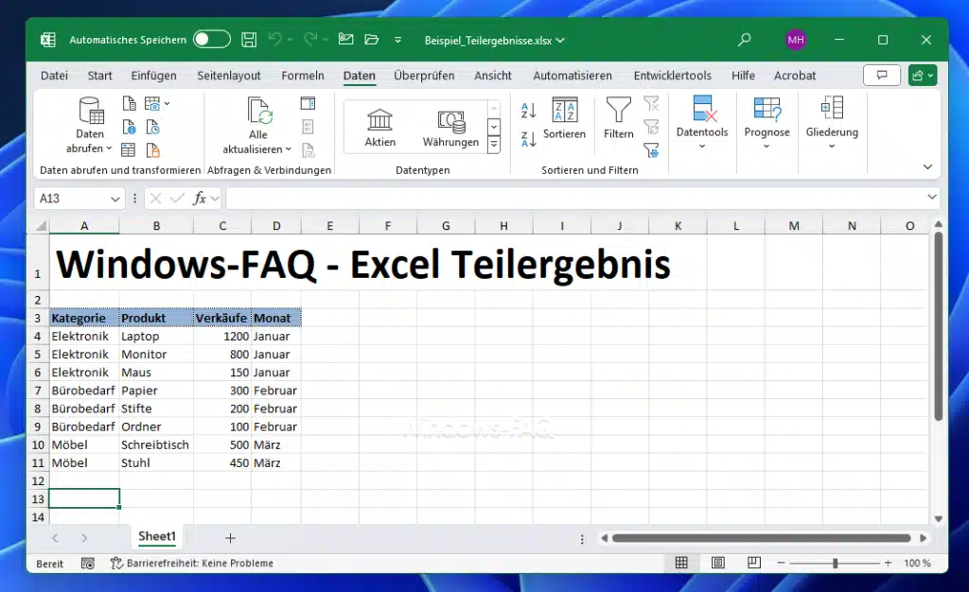This screenshot has height=592, width=969.
Task: Switch to the Formeln tab
Action: [303, 76]
